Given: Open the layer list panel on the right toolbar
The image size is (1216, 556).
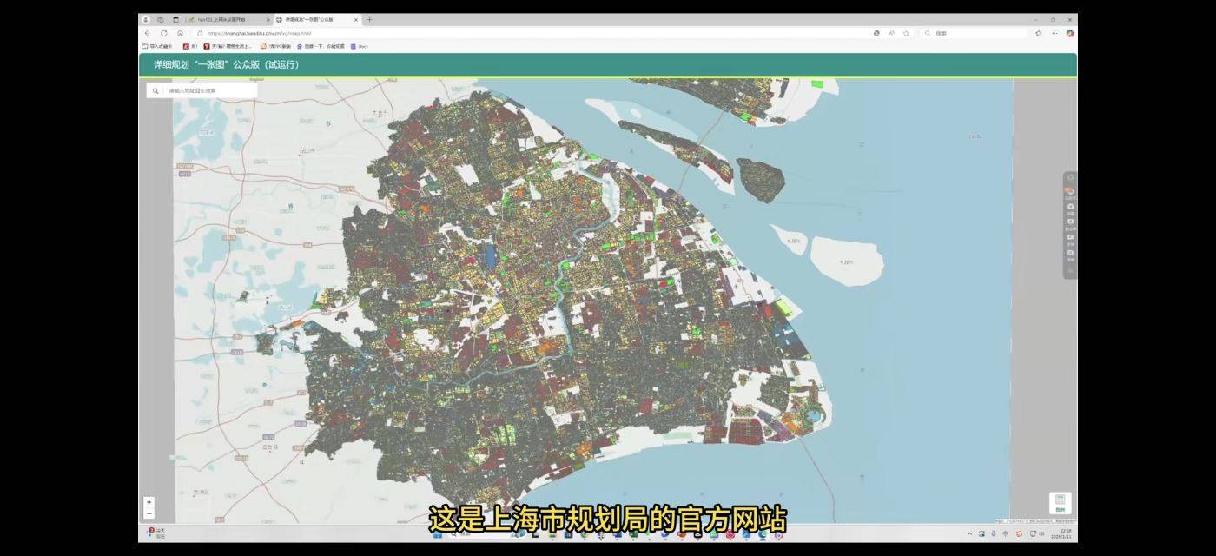Looking at the screenshot, I should pos(1069,207).
